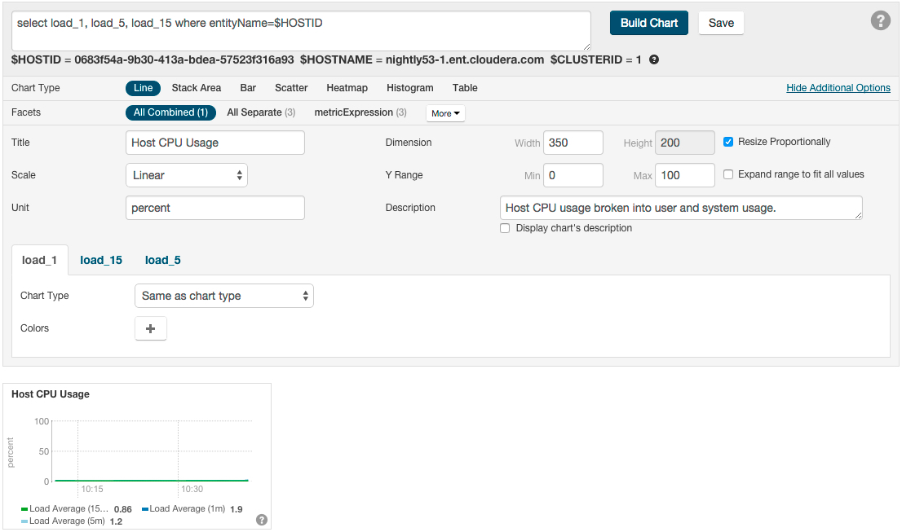Click the Build Chart button
902x532 pixels.
click(648, 23)
